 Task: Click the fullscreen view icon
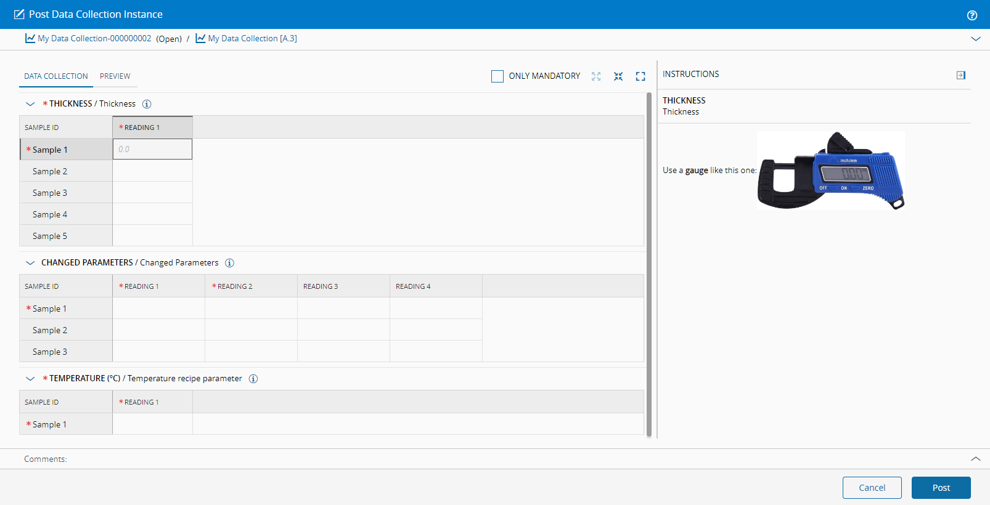pos(640,76)
